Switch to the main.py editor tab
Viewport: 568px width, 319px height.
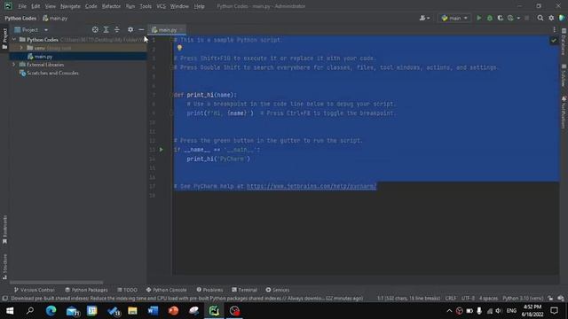(168, 29)
